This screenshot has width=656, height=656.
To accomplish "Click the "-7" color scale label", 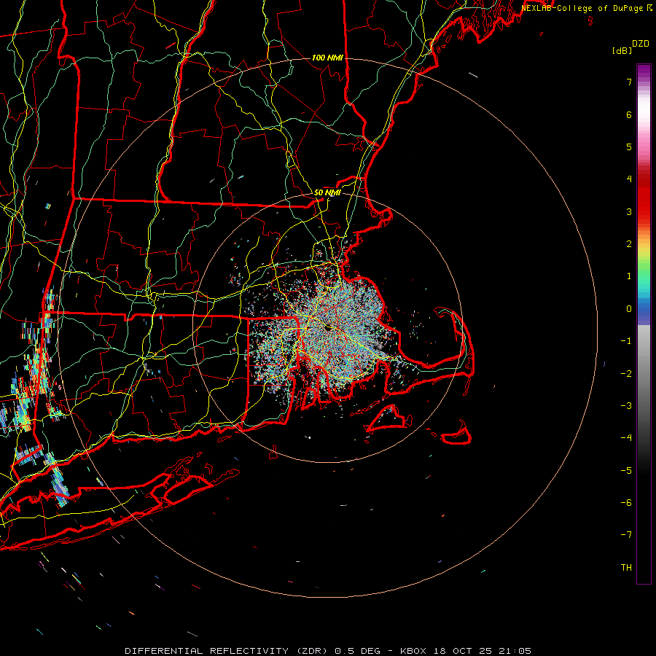I will (626, 535).
